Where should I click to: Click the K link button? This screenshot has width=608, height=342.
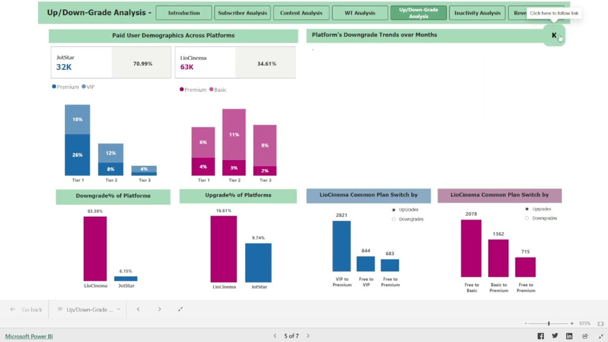point(554,35)
